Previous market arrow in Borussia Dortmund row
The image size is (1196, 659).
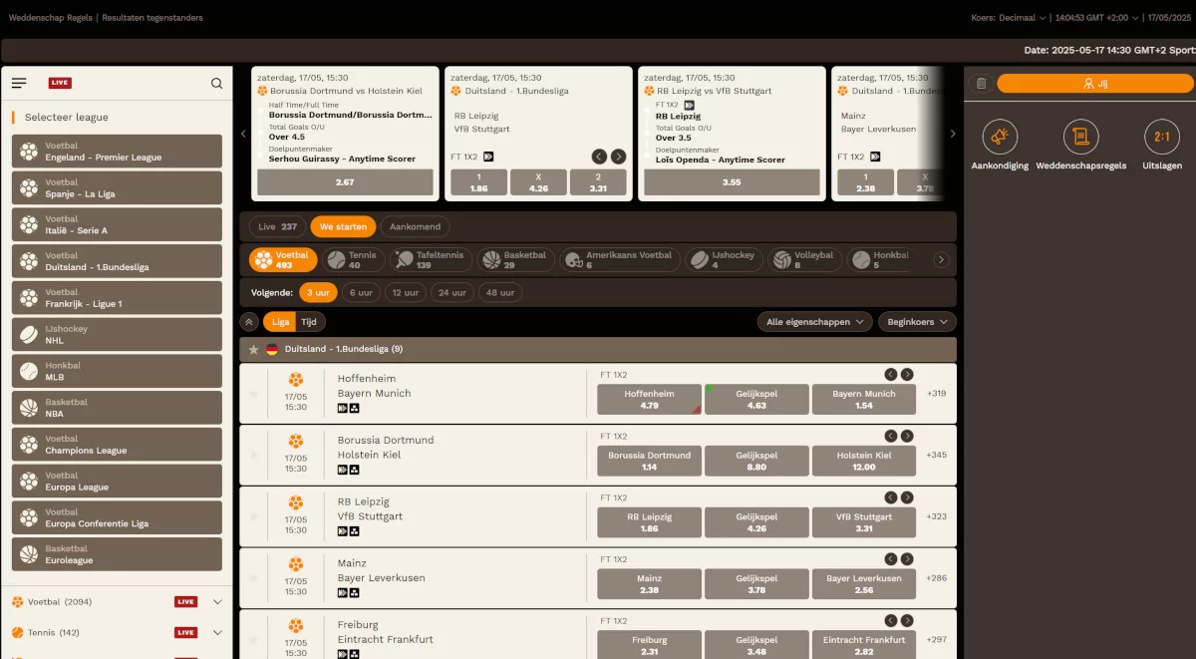click(891, 436)
